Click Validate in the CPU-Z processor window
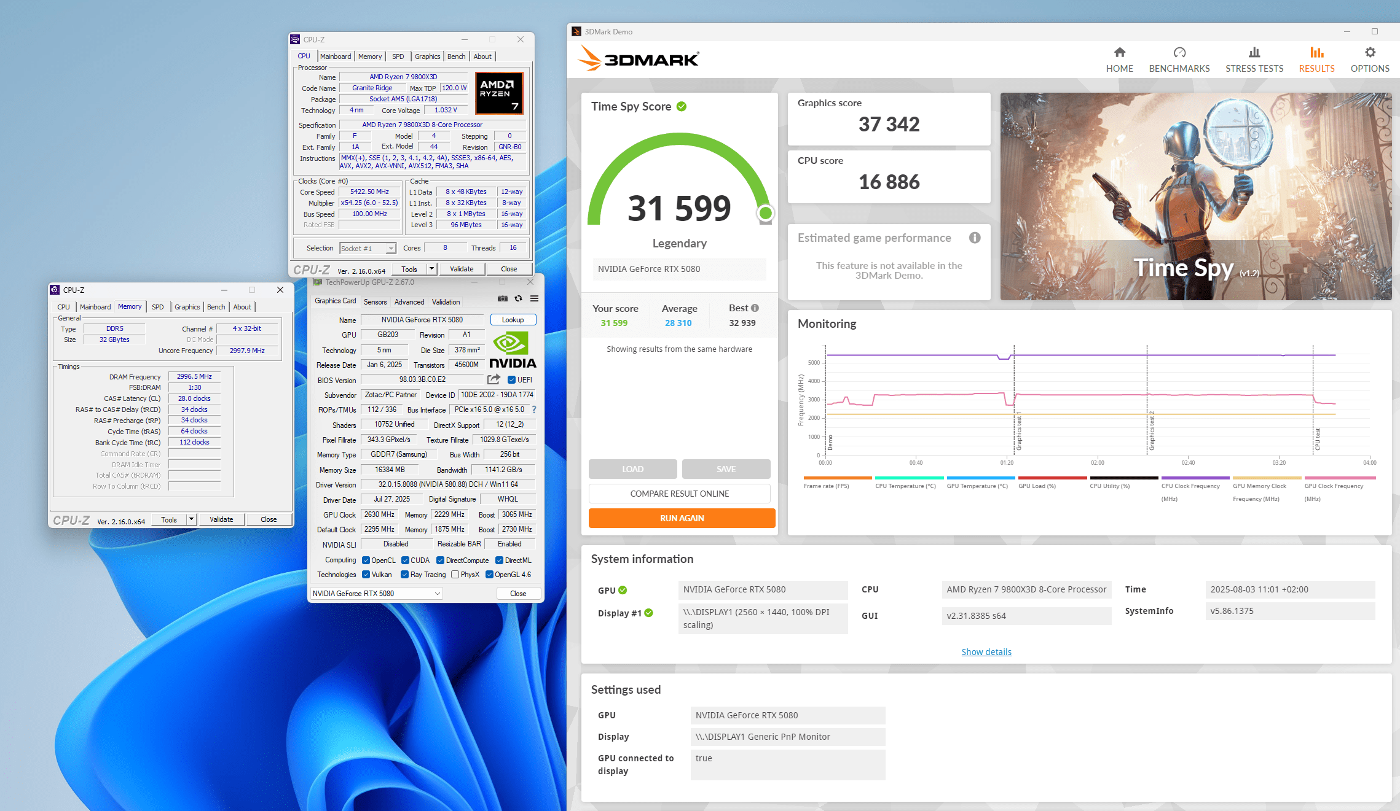1400x811 pixels. coord(462,269)
